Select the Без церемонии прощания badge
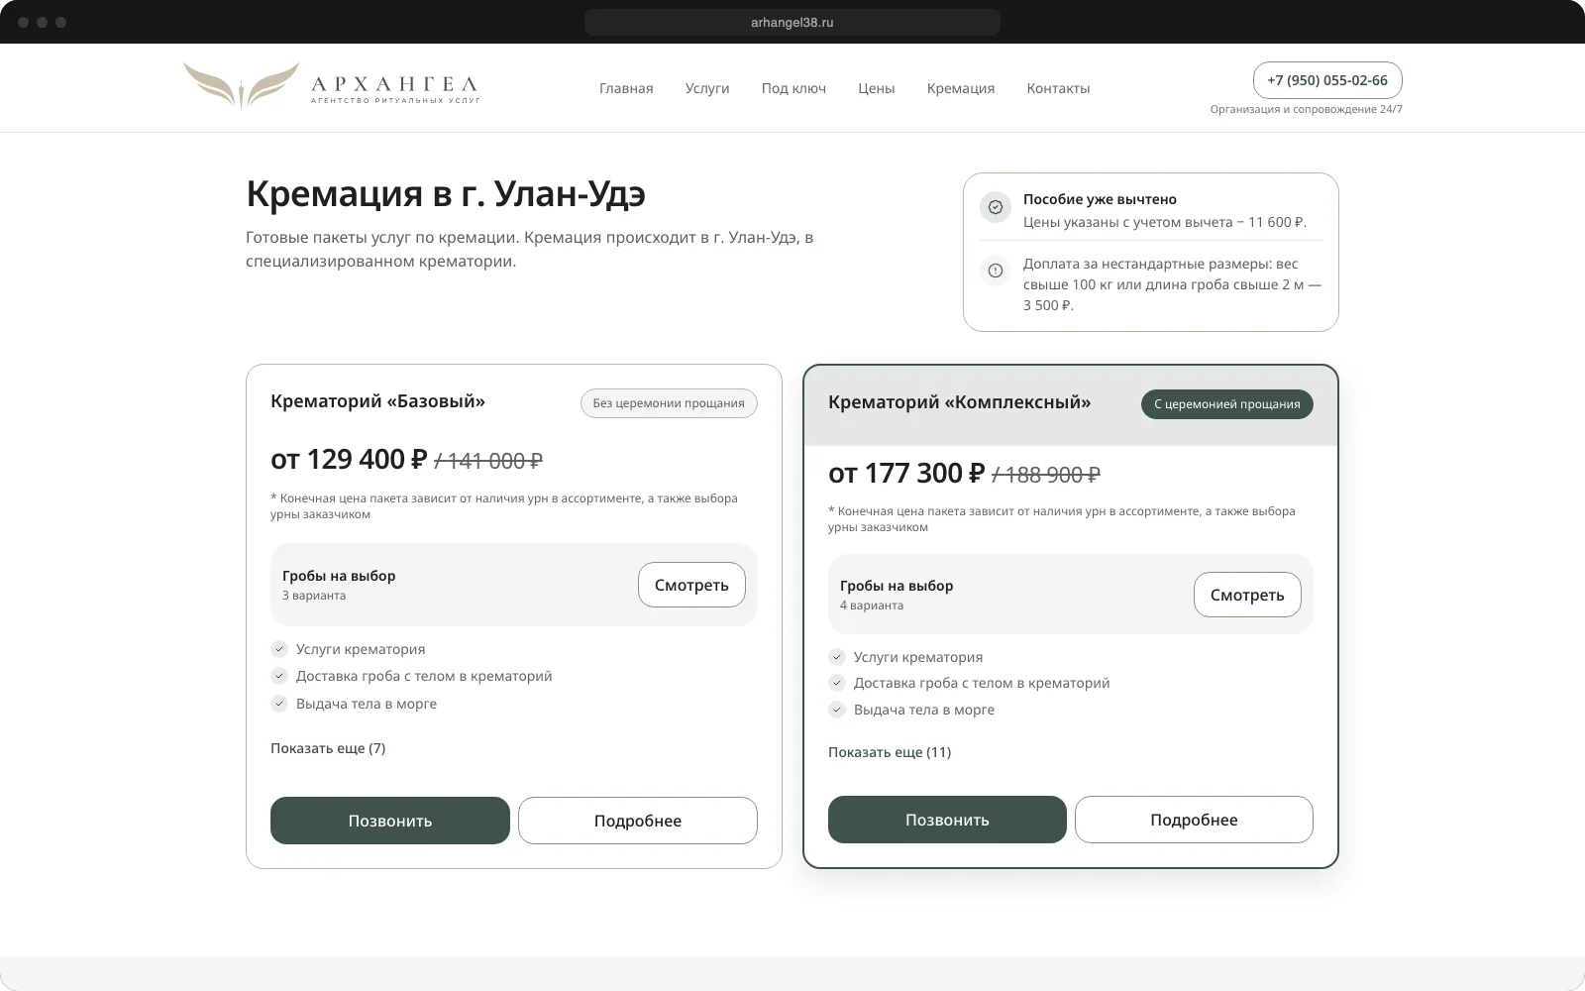The height and width of the screenshot is (991, 1585). point(669,403)
